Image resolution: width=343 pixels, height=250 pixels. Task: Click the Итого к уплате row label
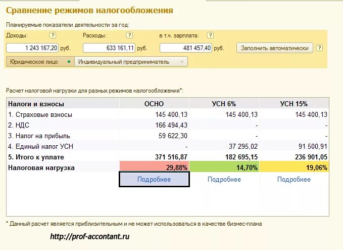pos(36,157)
